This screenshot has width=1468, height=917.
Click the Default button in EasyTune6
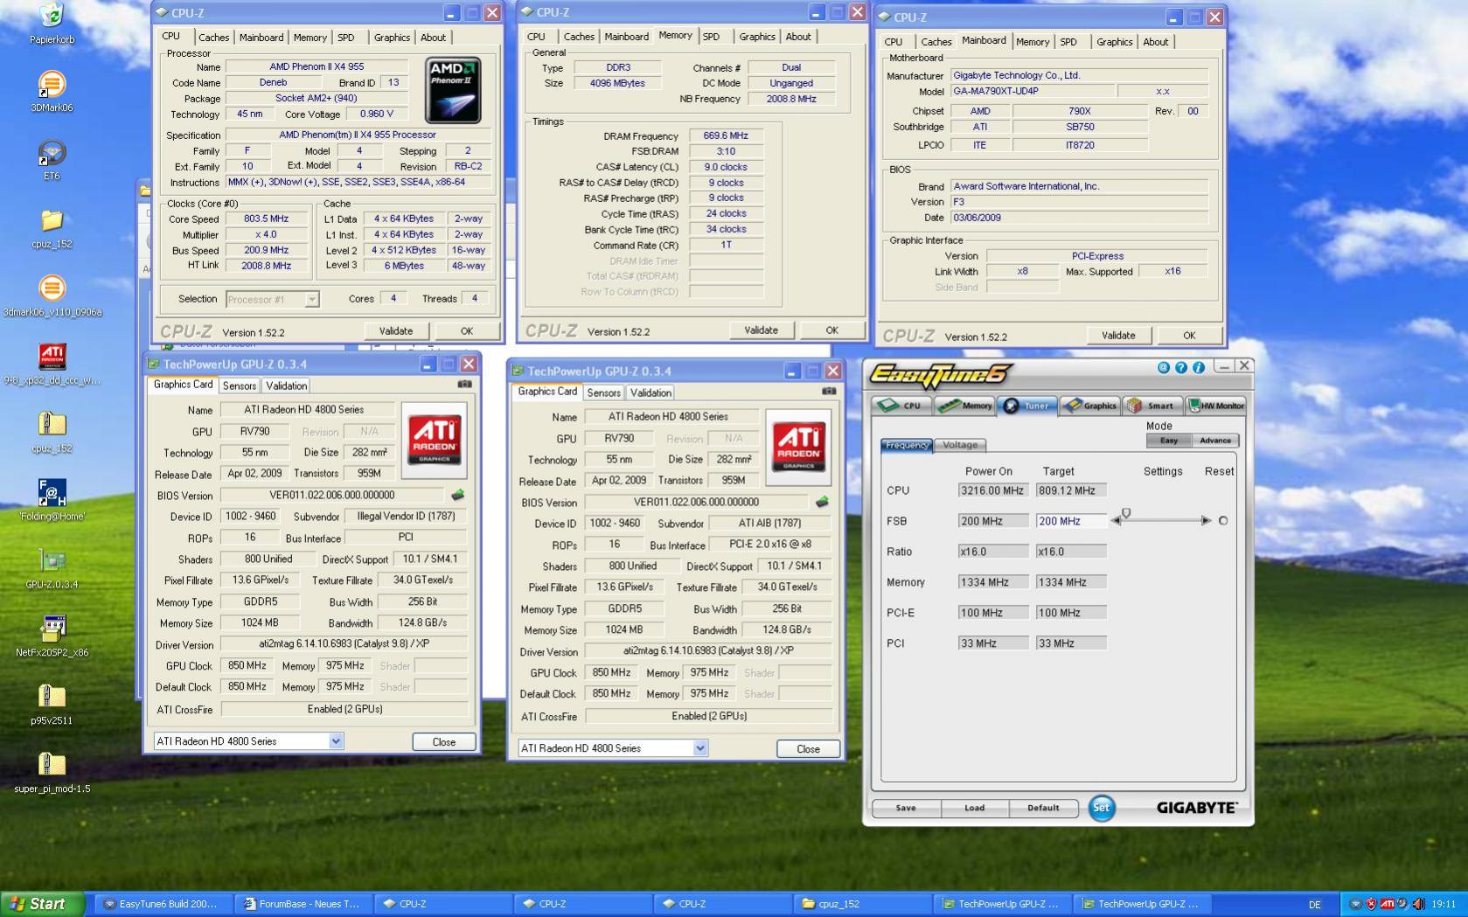(1043, 809)
